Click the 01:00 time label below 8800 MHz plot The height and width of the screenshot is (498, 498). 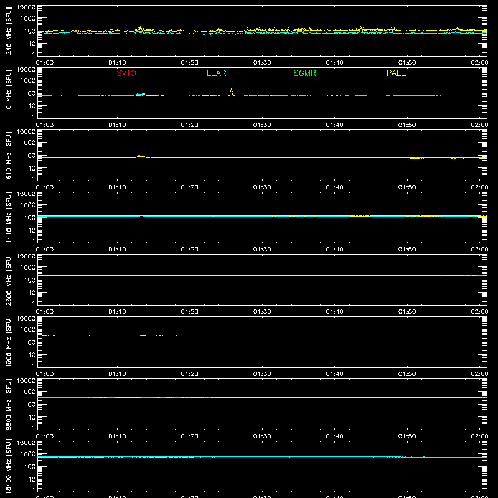(45, 436)
